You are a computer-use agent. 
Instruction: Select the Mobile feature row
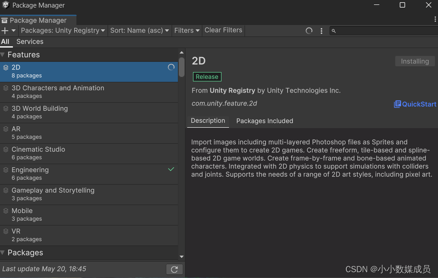(x=89, y=214)
